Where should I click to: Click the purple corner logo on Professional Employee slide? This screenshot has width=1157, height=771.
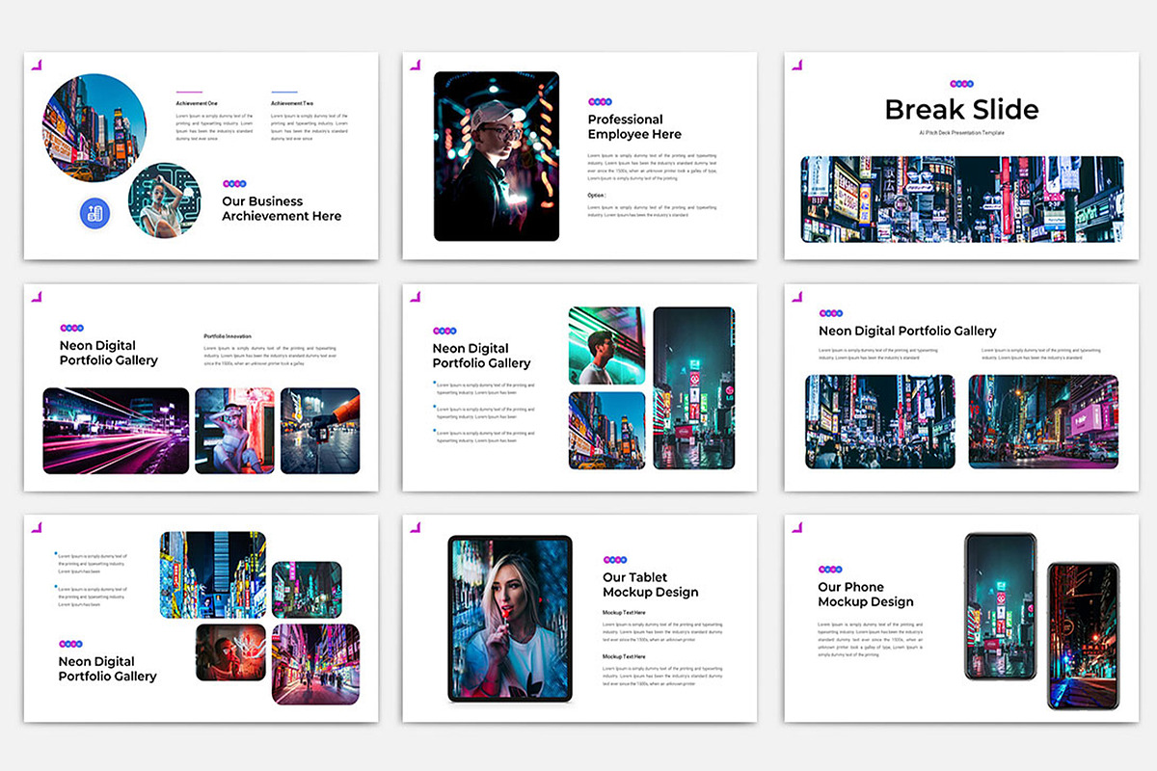coord(416,66)
